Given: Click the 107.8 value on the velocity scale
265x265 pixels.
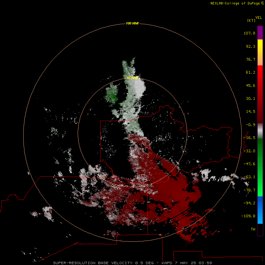Looking at the screenshot, I should pyautogui.click(x=249, y=33).
